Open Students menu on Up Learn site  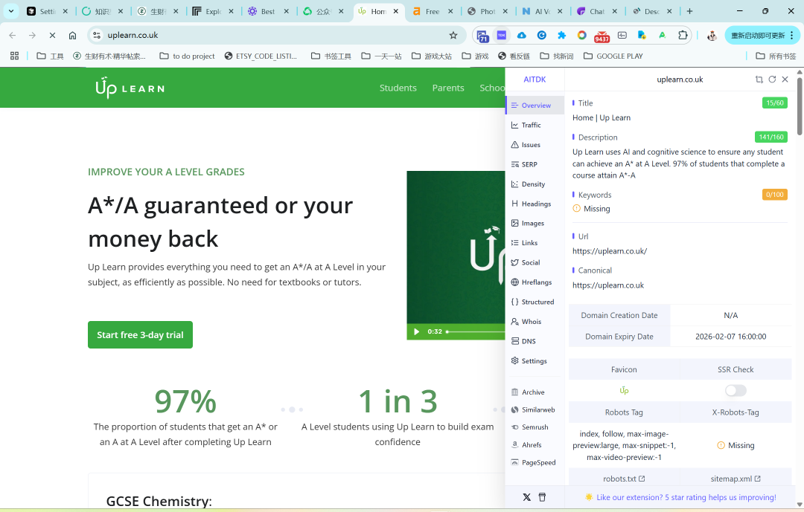[398, 88]
